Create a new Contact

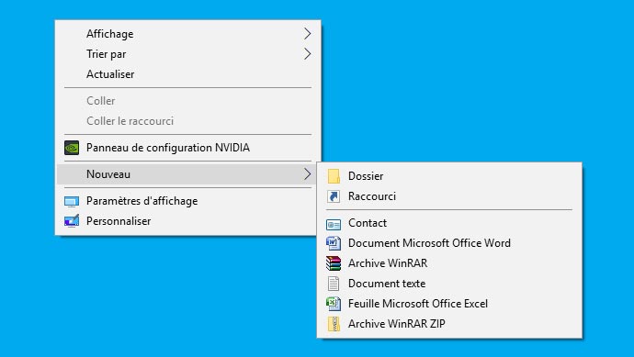pos(449,223)
